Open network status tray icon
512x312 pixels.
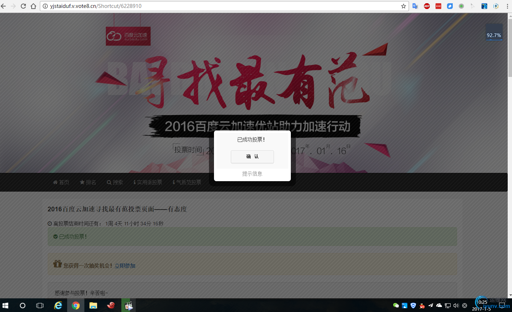coord(448,306)
